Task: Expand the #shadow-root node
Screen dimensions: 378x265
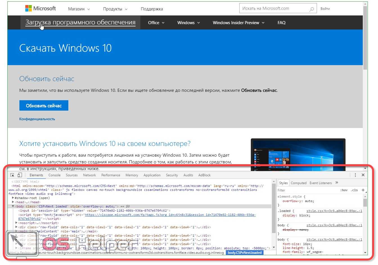Action: (13, 198)
